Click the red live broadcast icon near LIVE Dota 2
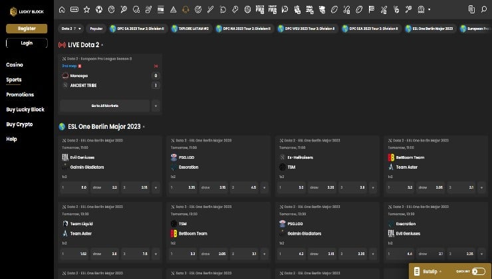The height and width of the screenshot is (279, 492). pyautogui.click(x=62, y=45)
